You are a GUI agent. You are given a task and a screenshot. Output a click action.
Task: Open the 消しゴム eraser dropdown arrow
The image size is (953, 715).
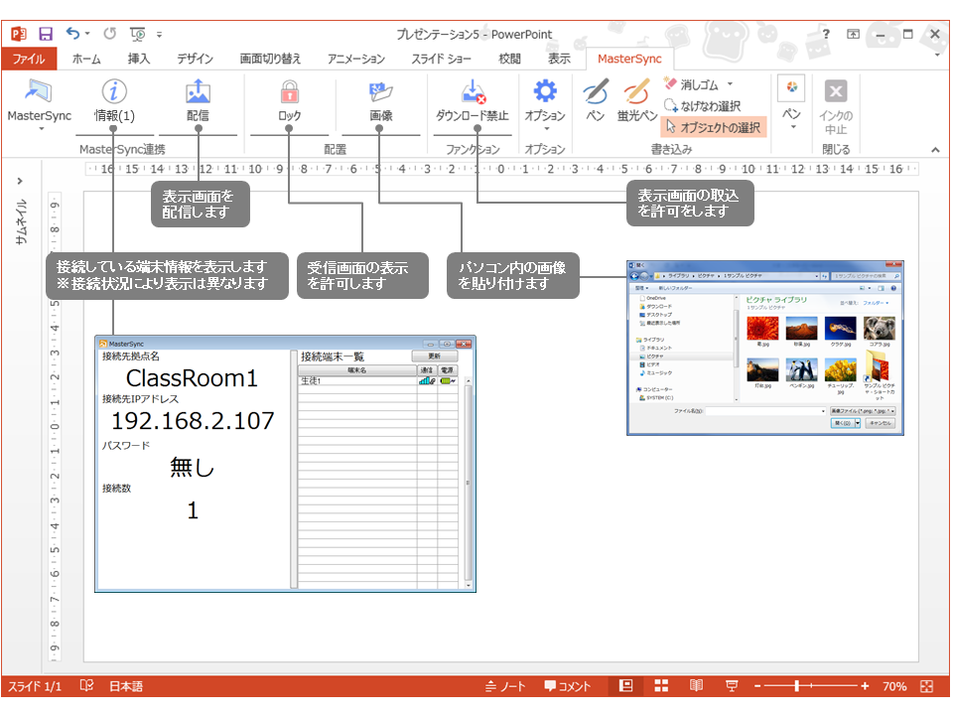730,84
